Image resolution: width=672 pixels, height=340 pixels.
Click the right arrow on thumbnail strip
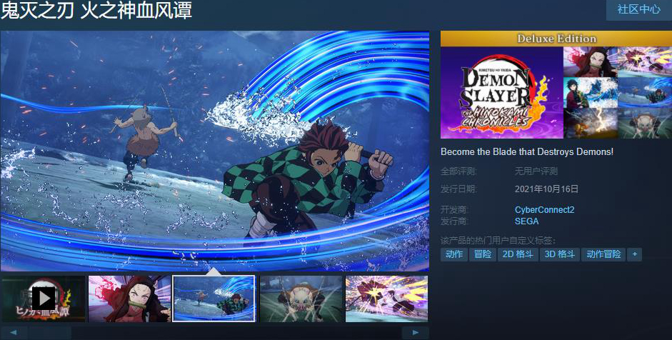point(416,333)
